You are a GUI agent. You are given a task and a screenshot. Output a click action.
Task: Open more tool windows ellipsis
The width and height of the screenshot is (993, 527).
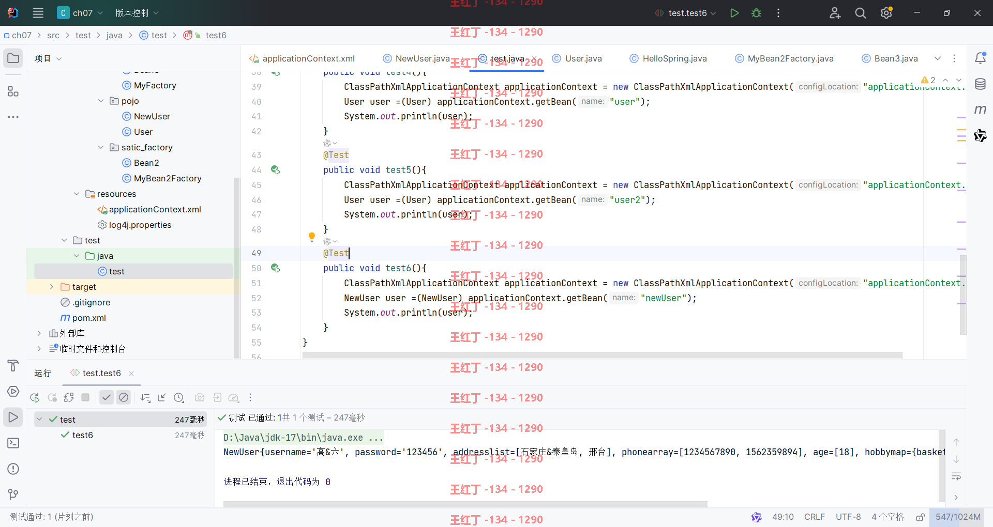(x=13, y=117)
